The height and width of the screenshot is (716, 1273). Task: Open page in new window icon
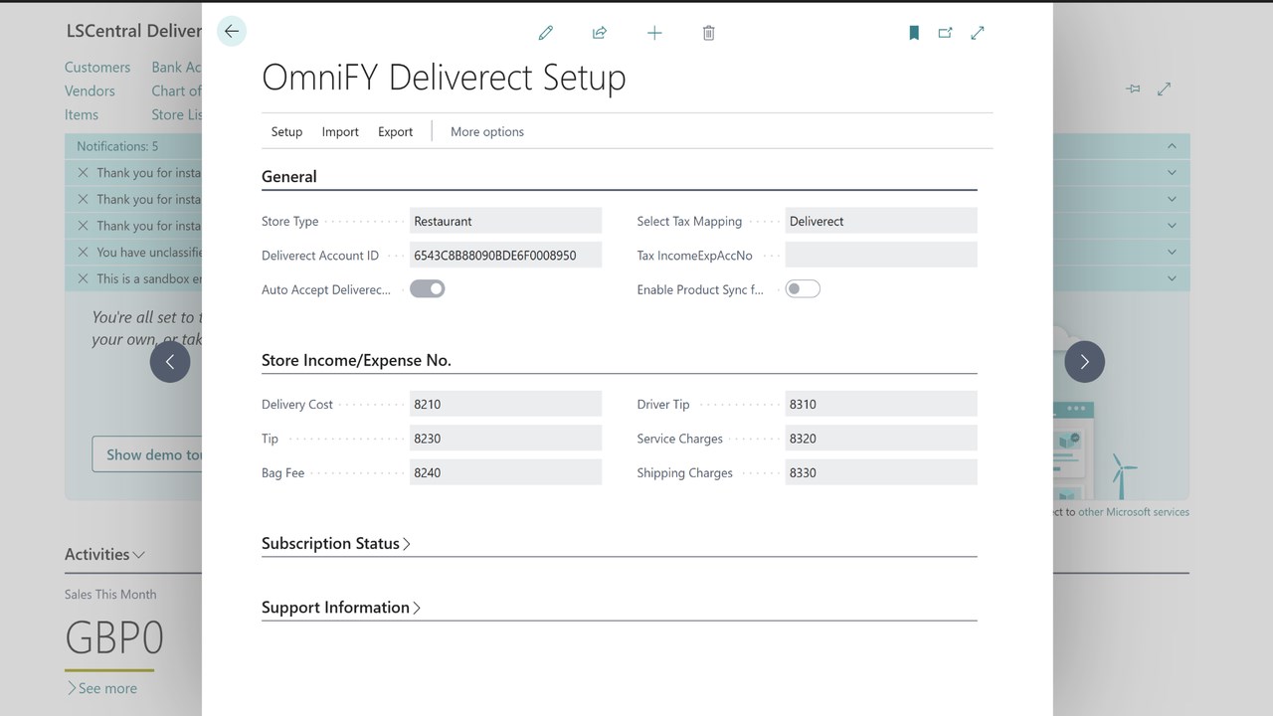945,33
